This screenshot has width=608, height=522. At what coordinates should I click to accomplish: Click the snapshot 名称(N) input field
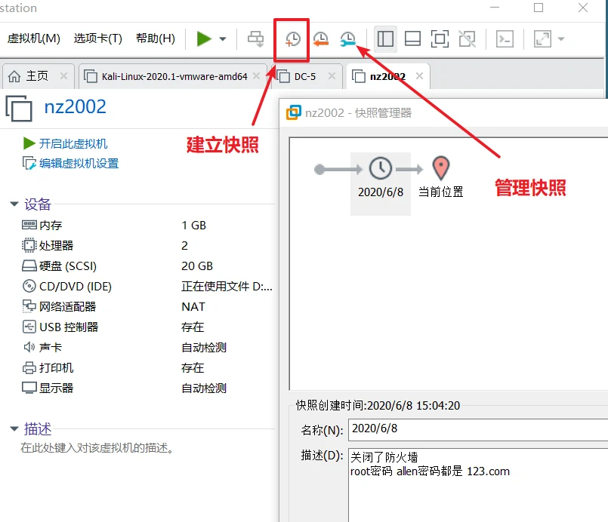[478, 429]
